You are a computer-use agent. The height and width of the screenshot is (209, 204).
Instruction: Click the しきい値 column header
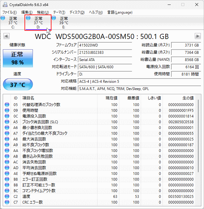(152, 98)
